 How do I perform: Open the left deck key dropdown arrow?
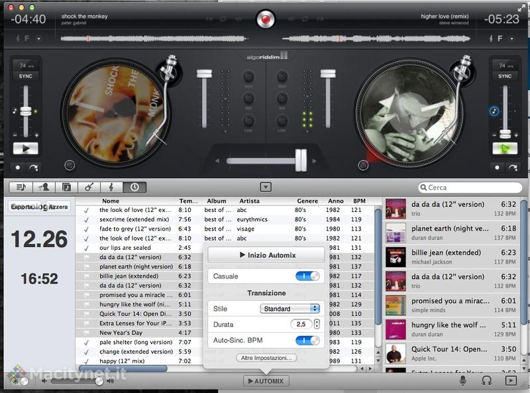39,38
